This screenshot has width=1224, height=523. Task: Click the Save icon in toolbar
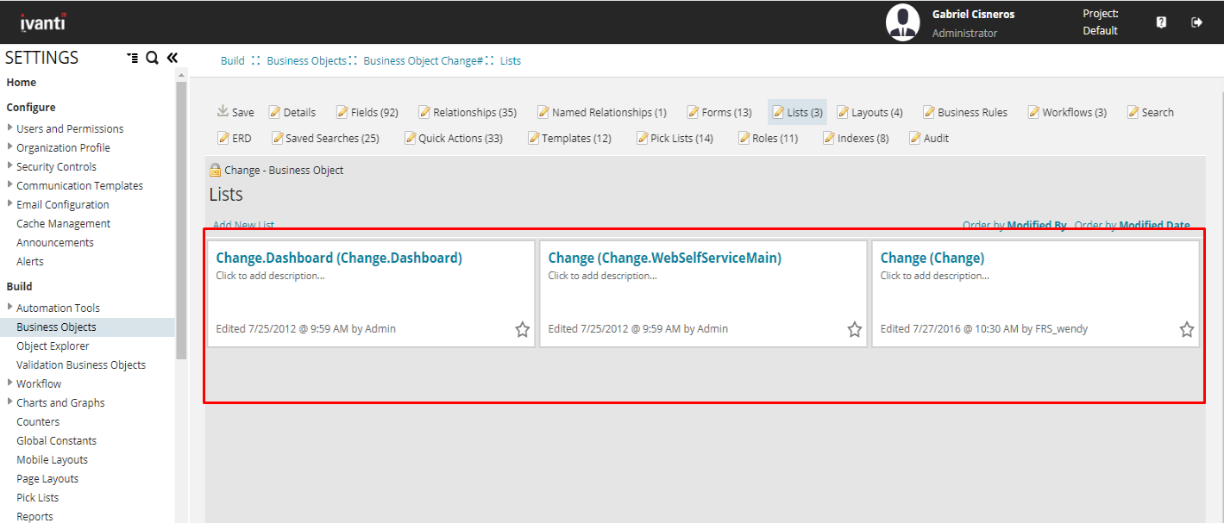pos(223,111)
